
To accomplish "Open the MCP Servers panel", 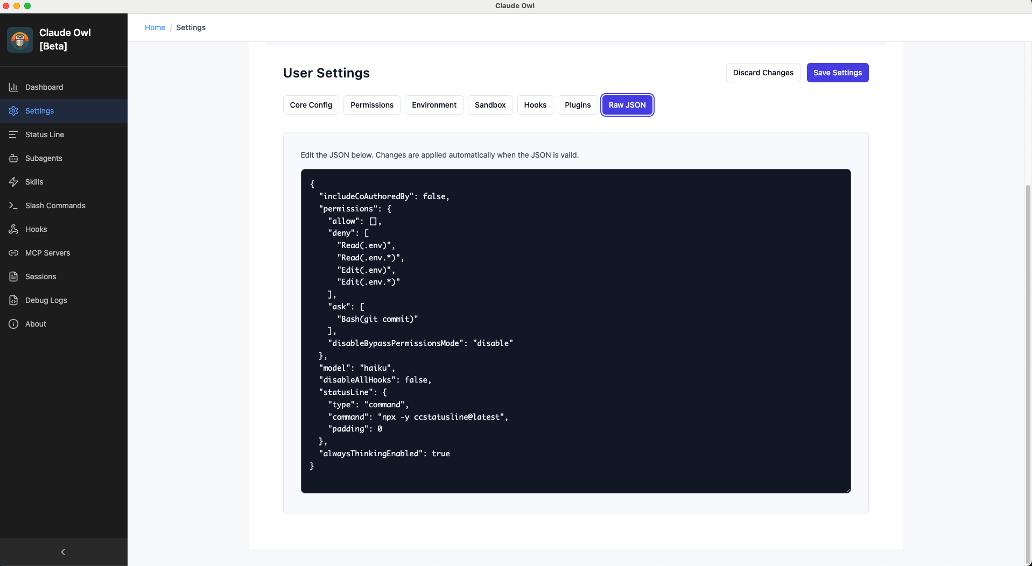I will (x=47, y=253).
